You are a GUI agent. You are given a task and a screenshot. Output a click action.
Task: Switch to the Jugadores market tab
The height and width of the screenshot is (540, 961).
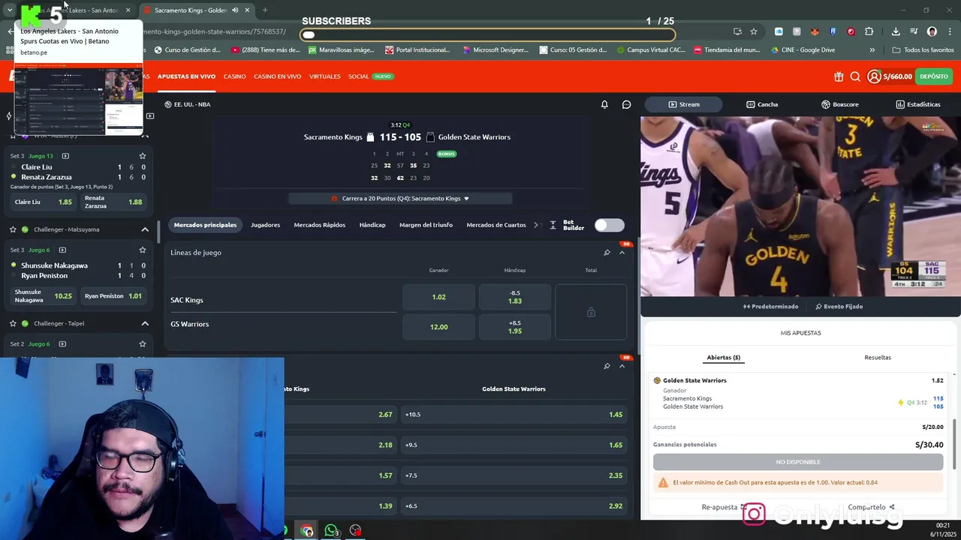[265, 225]
